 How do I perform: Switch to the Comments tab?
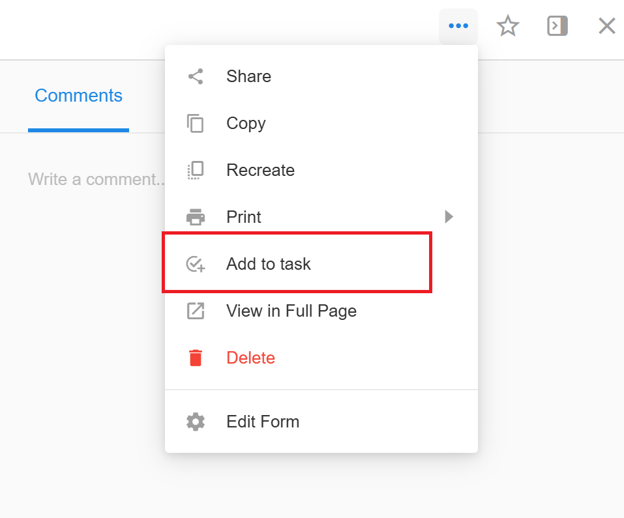(x=78, y=96)
